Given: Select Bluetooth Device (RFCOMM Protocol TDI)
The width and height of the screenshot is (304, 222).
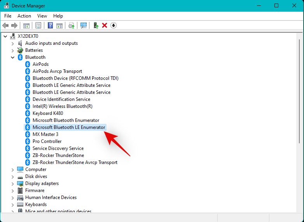Looking at the screenshot, I should click(75, 78).
